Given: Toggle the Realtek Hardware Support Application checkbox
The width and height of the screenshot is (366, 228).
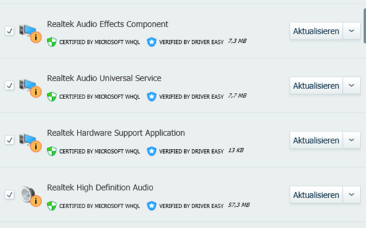Looking at the screenshot, I should (x=9, y=140).
